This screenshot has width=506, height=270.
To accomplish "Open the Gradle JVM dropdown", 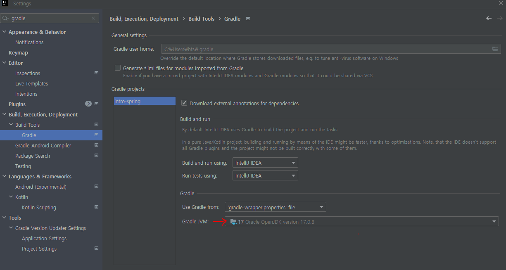I will click(x=362, y=222).
